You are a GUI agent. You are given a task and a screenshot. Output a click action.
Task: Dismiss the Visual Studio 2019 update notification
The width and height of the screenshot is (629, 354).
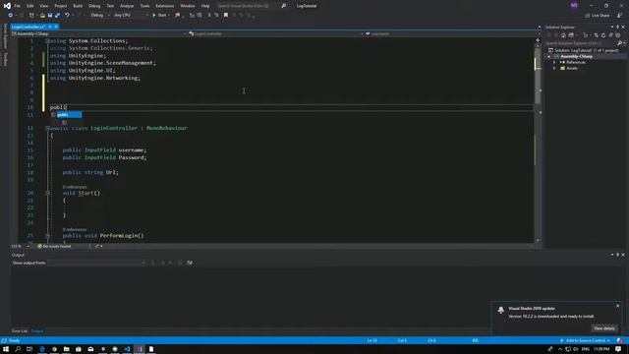[618, 306]
